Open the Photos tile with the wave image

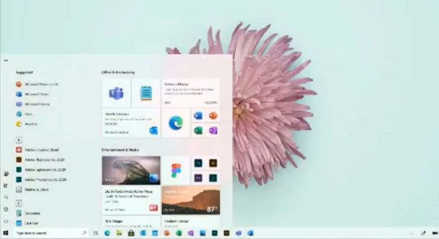point(131,170)
